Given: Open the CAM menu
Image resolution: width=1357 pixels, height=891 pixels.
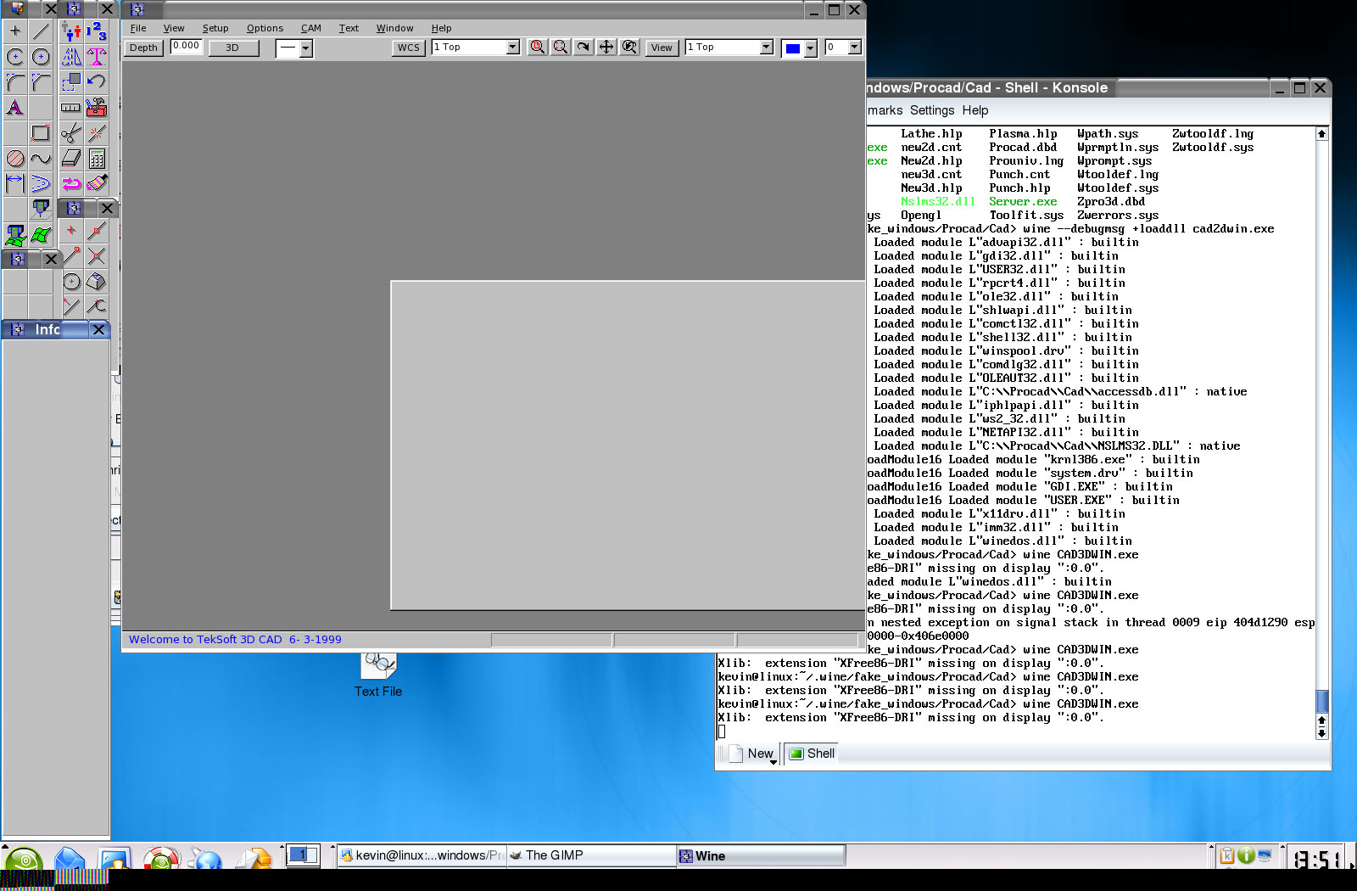Looking at the screenshot, I should click(311, 28).
